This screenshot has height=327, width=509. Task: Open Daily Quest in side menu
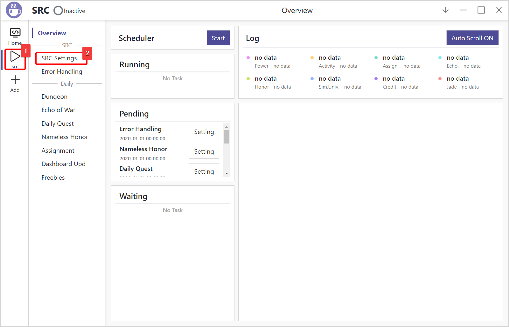coord(58,123)
